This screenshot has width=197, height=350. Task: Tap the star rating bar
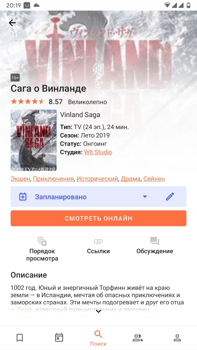point(27,102)
